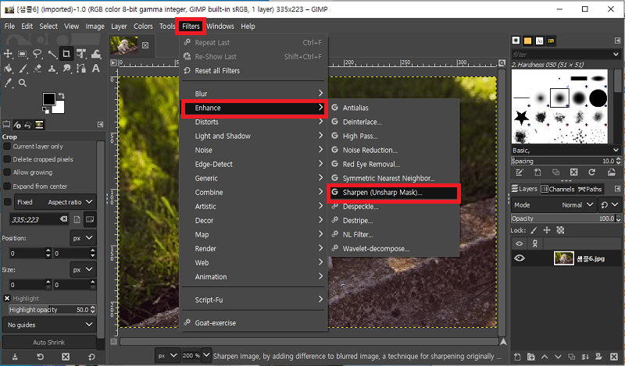Viewport: 625px width, 366px height.
Task: Close the image tab with X
Action: (145, 45)
